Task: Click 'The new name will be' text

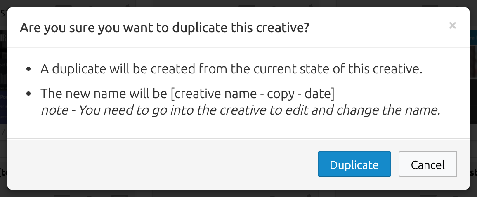Action: click(x=104, y=94)
